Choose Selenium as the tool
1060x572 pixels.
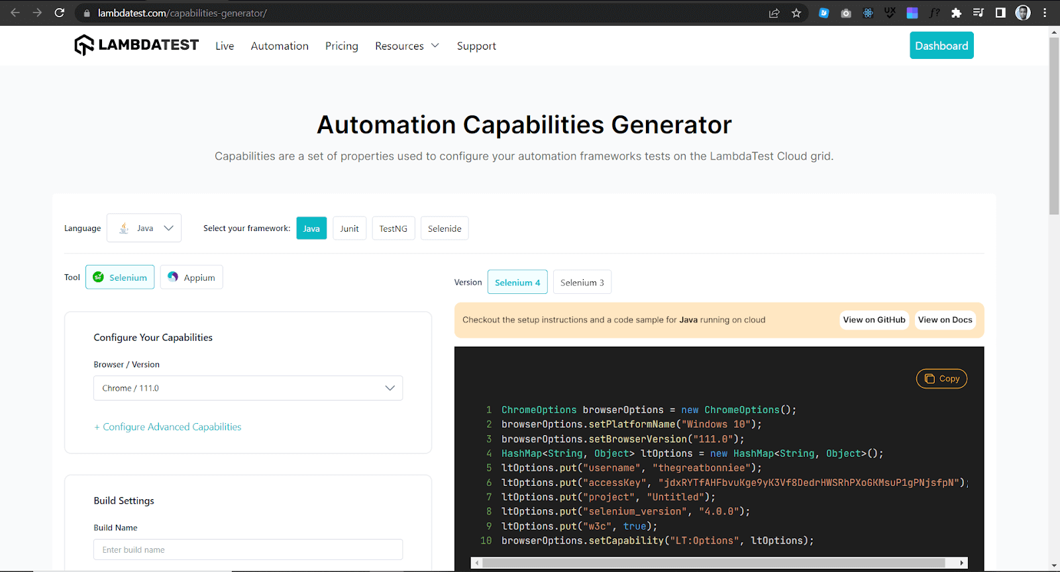tap(120, 277)
